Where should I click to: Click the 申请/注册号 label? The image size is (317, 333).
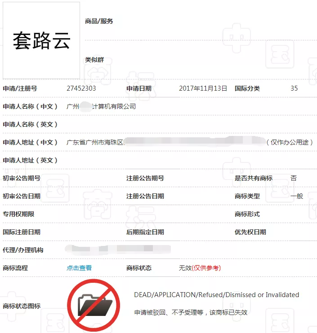click(x=20, y=88)
